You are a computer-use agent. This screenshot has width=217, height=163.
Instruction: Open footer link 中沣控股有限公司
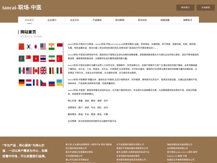(74, 156)
